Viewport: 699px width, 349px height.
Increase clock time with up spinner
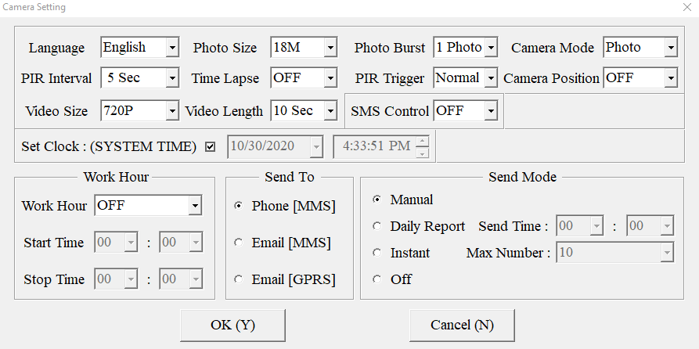pyautogui.click(x=422, y=142)
